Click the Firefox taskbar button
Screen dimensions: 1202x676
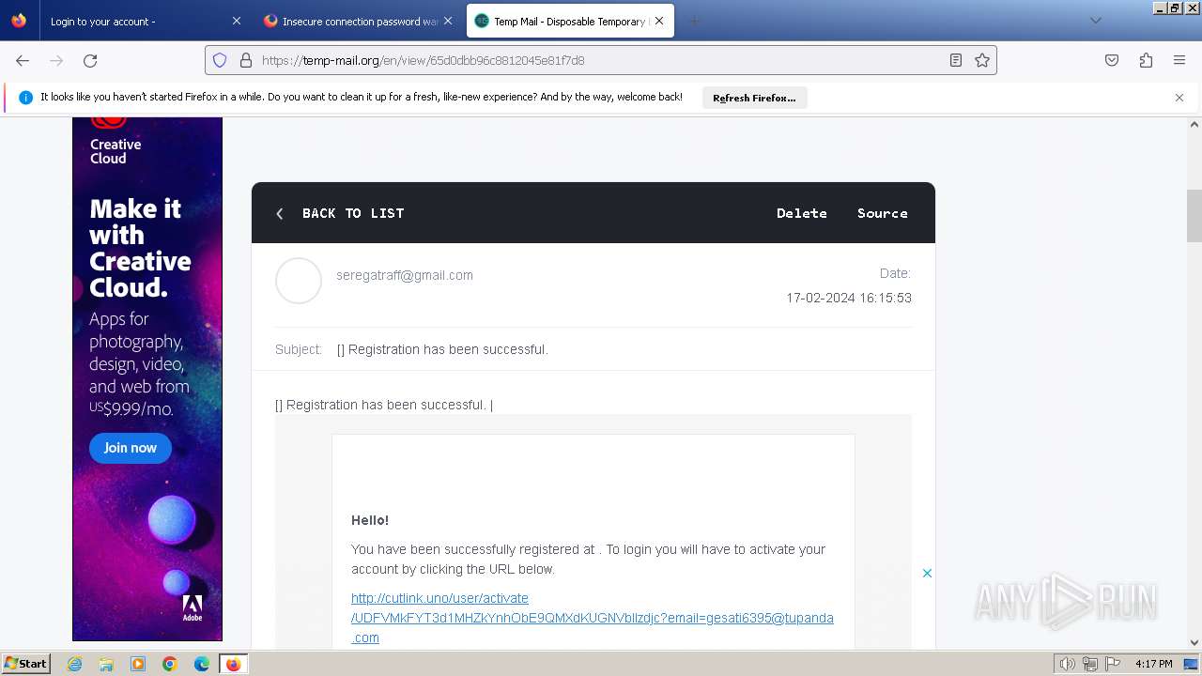[x=234, y=664]
